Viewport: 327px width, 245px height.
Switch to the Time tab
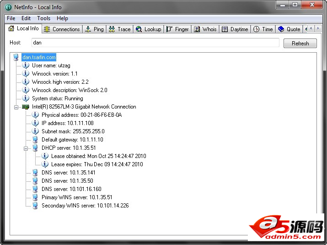pos(263,29)
